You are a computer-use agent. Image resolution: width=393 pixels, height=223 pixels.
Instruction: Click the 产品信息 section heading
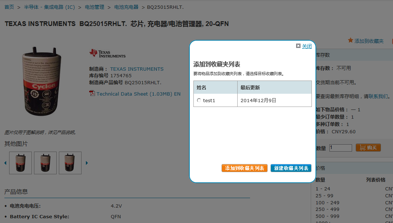point(16,192)
